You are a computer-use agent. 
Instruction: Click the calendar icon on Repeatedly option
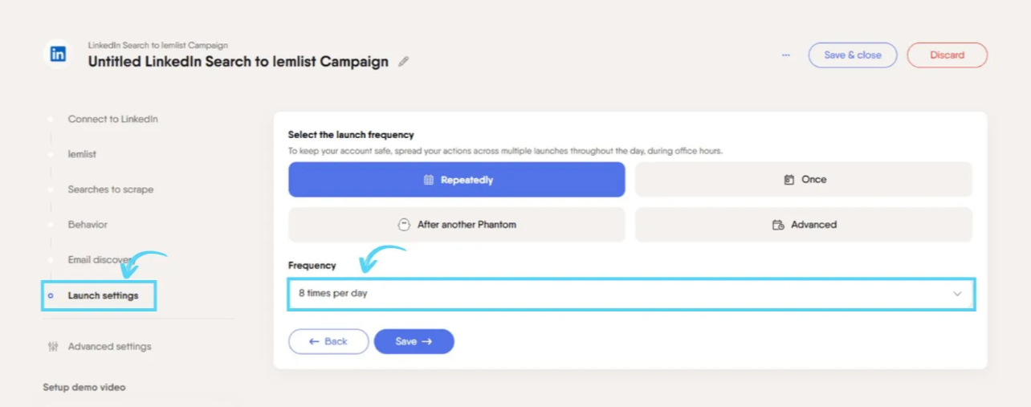point(429,180)
